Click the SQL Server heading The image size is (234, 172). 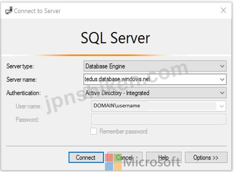click(116, 38)
